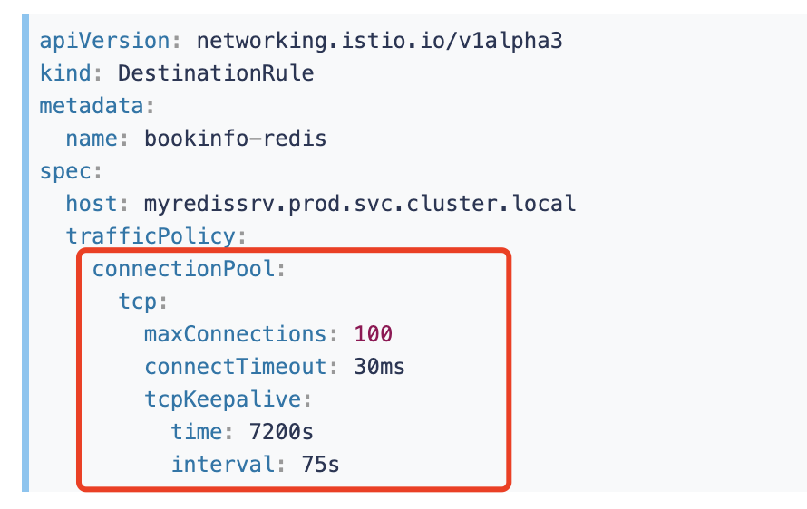
Task: Click the host key
Action: click(92, 204)
